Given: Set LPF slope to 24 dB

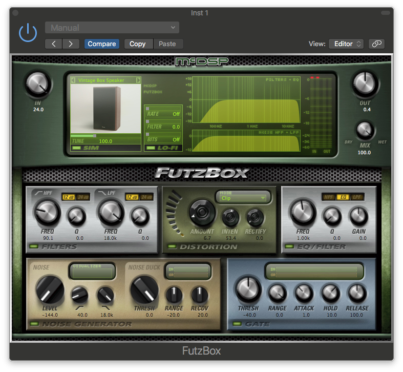Looking at the screenshot, I should point(146,197).
